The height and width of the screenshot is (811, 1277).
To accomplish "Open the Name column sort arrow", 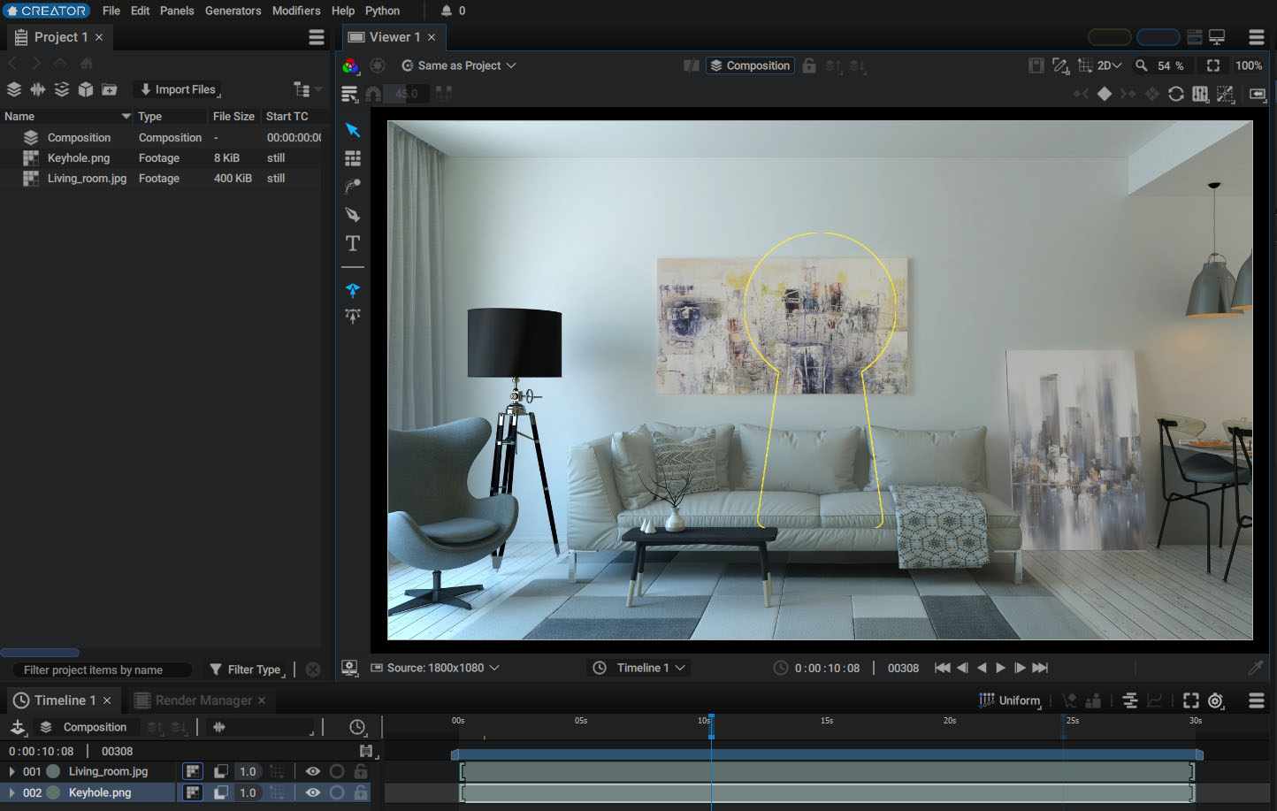I will pos(126,117).
